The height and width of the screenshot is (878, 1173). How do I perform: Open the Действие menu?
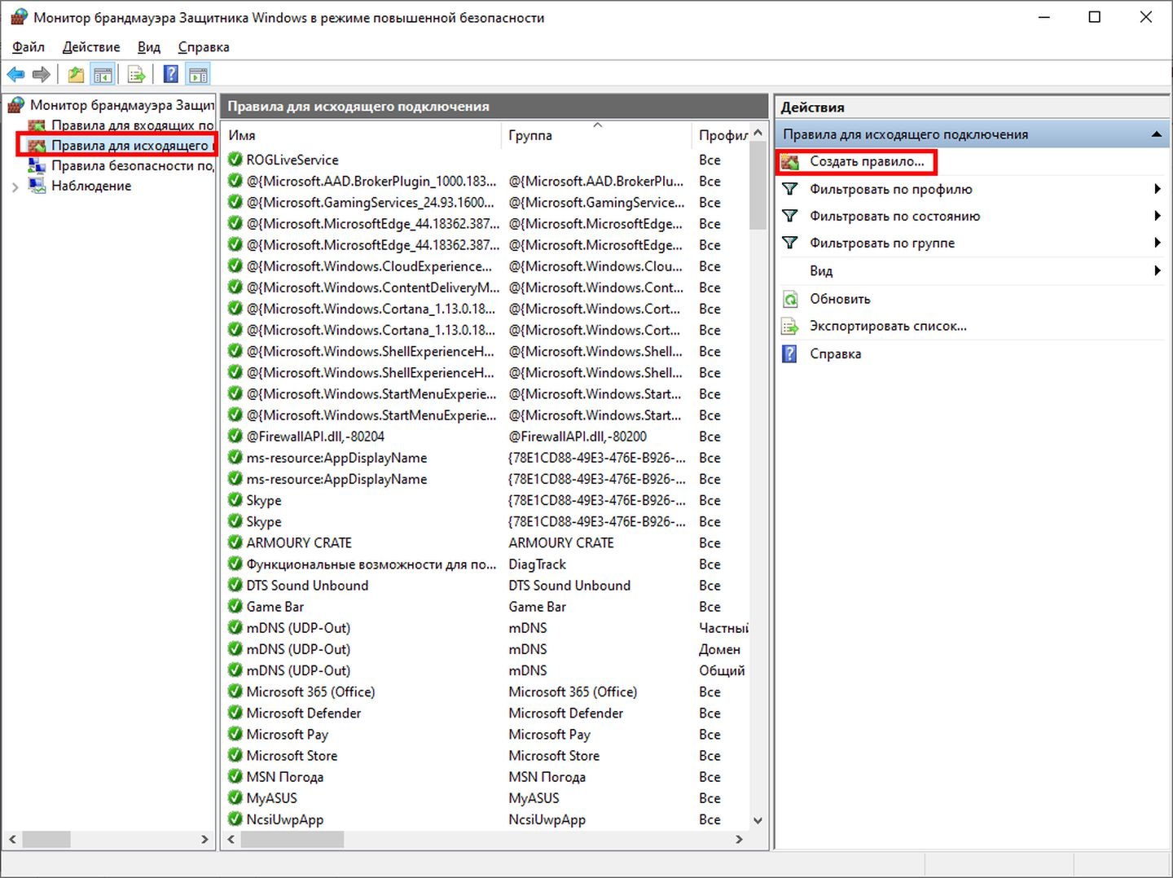pos(91,47)
